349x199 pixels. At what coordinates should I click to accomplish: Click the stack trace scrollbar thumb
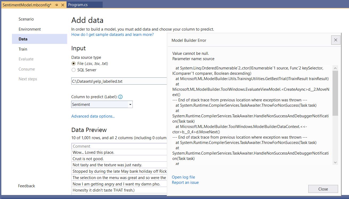pyautogui.click(x=335, y=93)
